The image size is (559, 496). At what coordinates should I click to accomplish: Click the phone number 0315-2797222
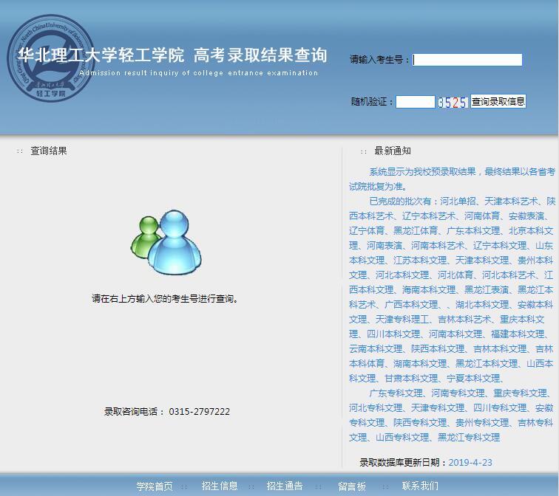tap(200, 412)
